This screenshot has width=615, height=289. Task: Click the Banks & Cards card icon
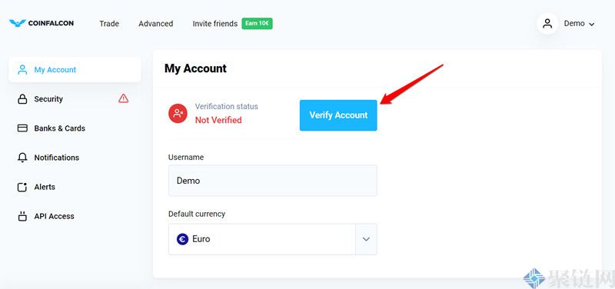[x=22, y=128]
